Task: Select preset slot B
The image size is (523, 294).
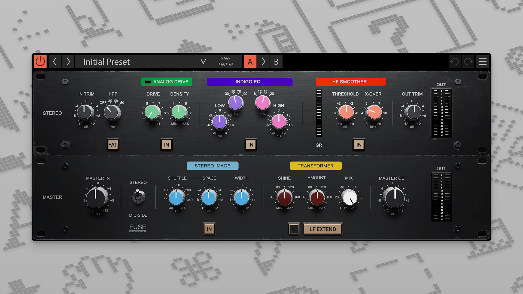Action: pos(276,62)
